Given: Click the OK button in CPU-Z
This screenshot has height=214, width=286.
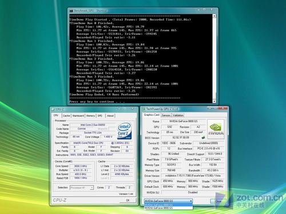Looking at the screenshot, I should (128, 200).
